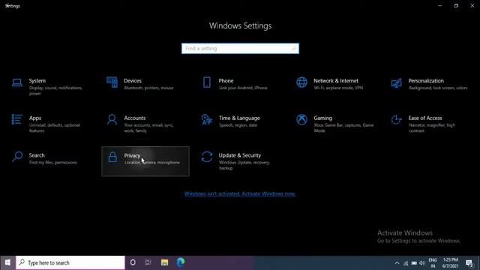The width and height of the screenshot is (480, 270).
Task: Open the System settings laptop icon
Action: (x=17, y=82)
